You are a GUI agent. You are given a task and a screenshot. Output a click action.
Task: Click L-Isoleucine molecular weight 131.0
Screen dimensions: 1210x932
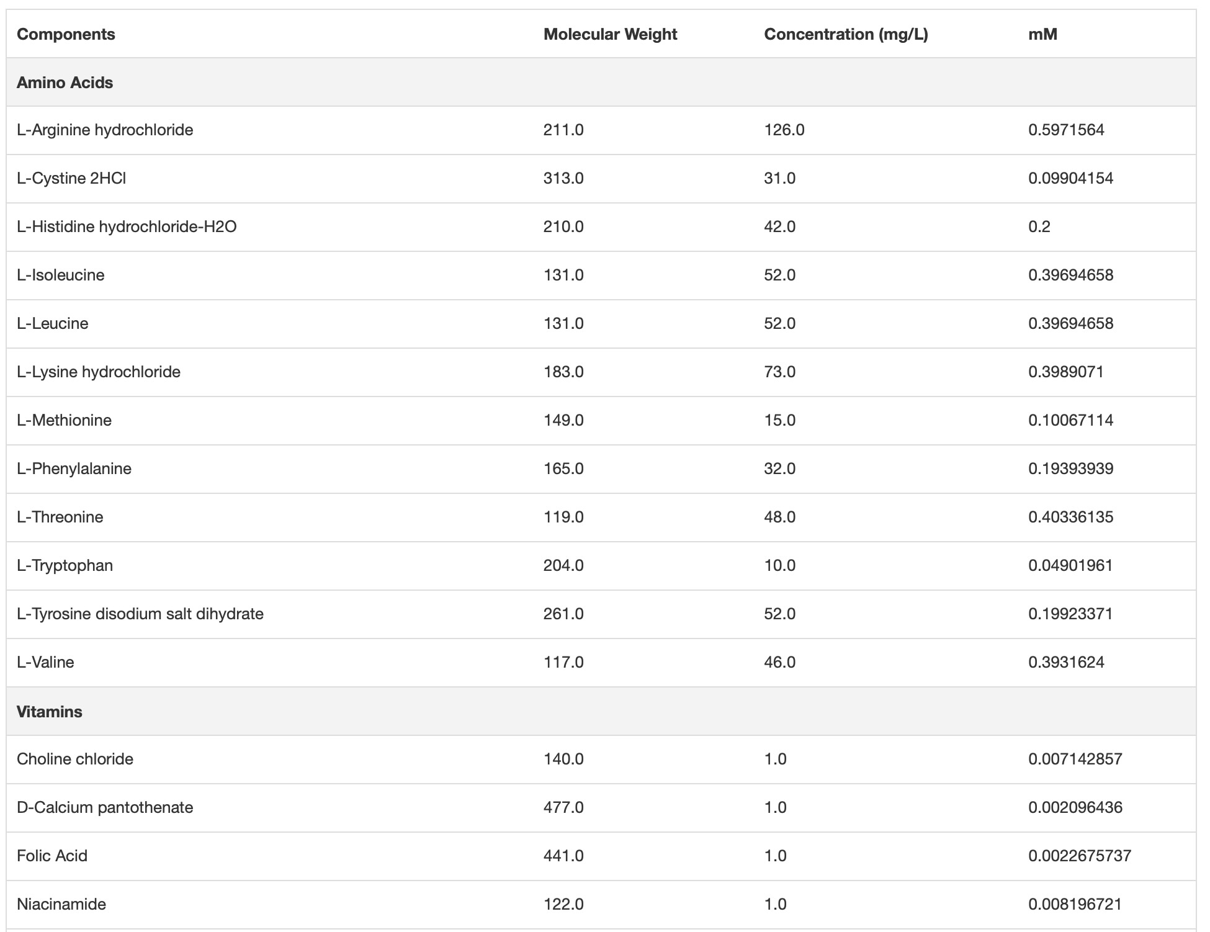click(x=563, y=275)
